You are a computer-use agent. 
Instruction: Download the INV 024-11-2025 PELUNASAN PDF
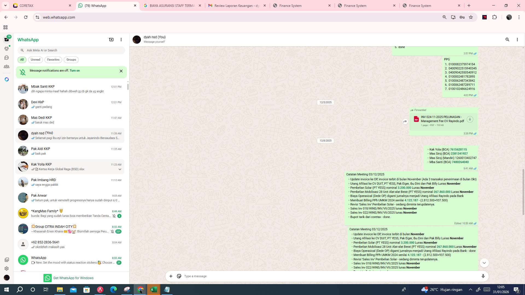[470, 119]
